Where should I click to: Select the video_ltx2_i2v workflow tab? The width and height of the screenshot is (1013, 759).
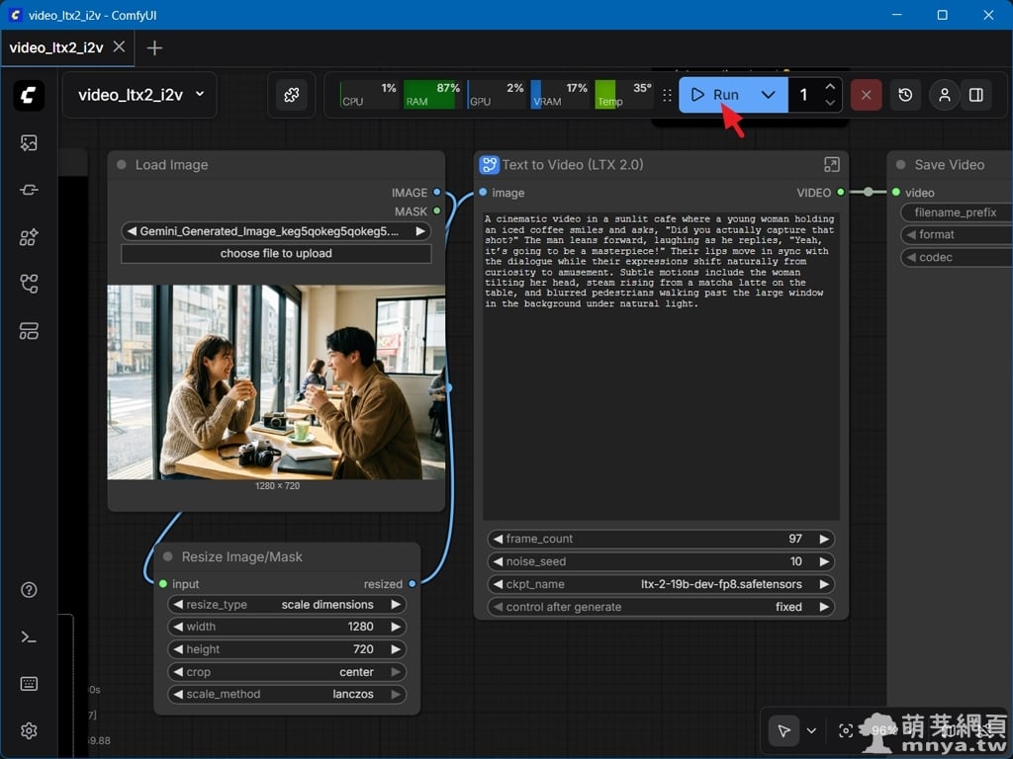tap(56, 47)
